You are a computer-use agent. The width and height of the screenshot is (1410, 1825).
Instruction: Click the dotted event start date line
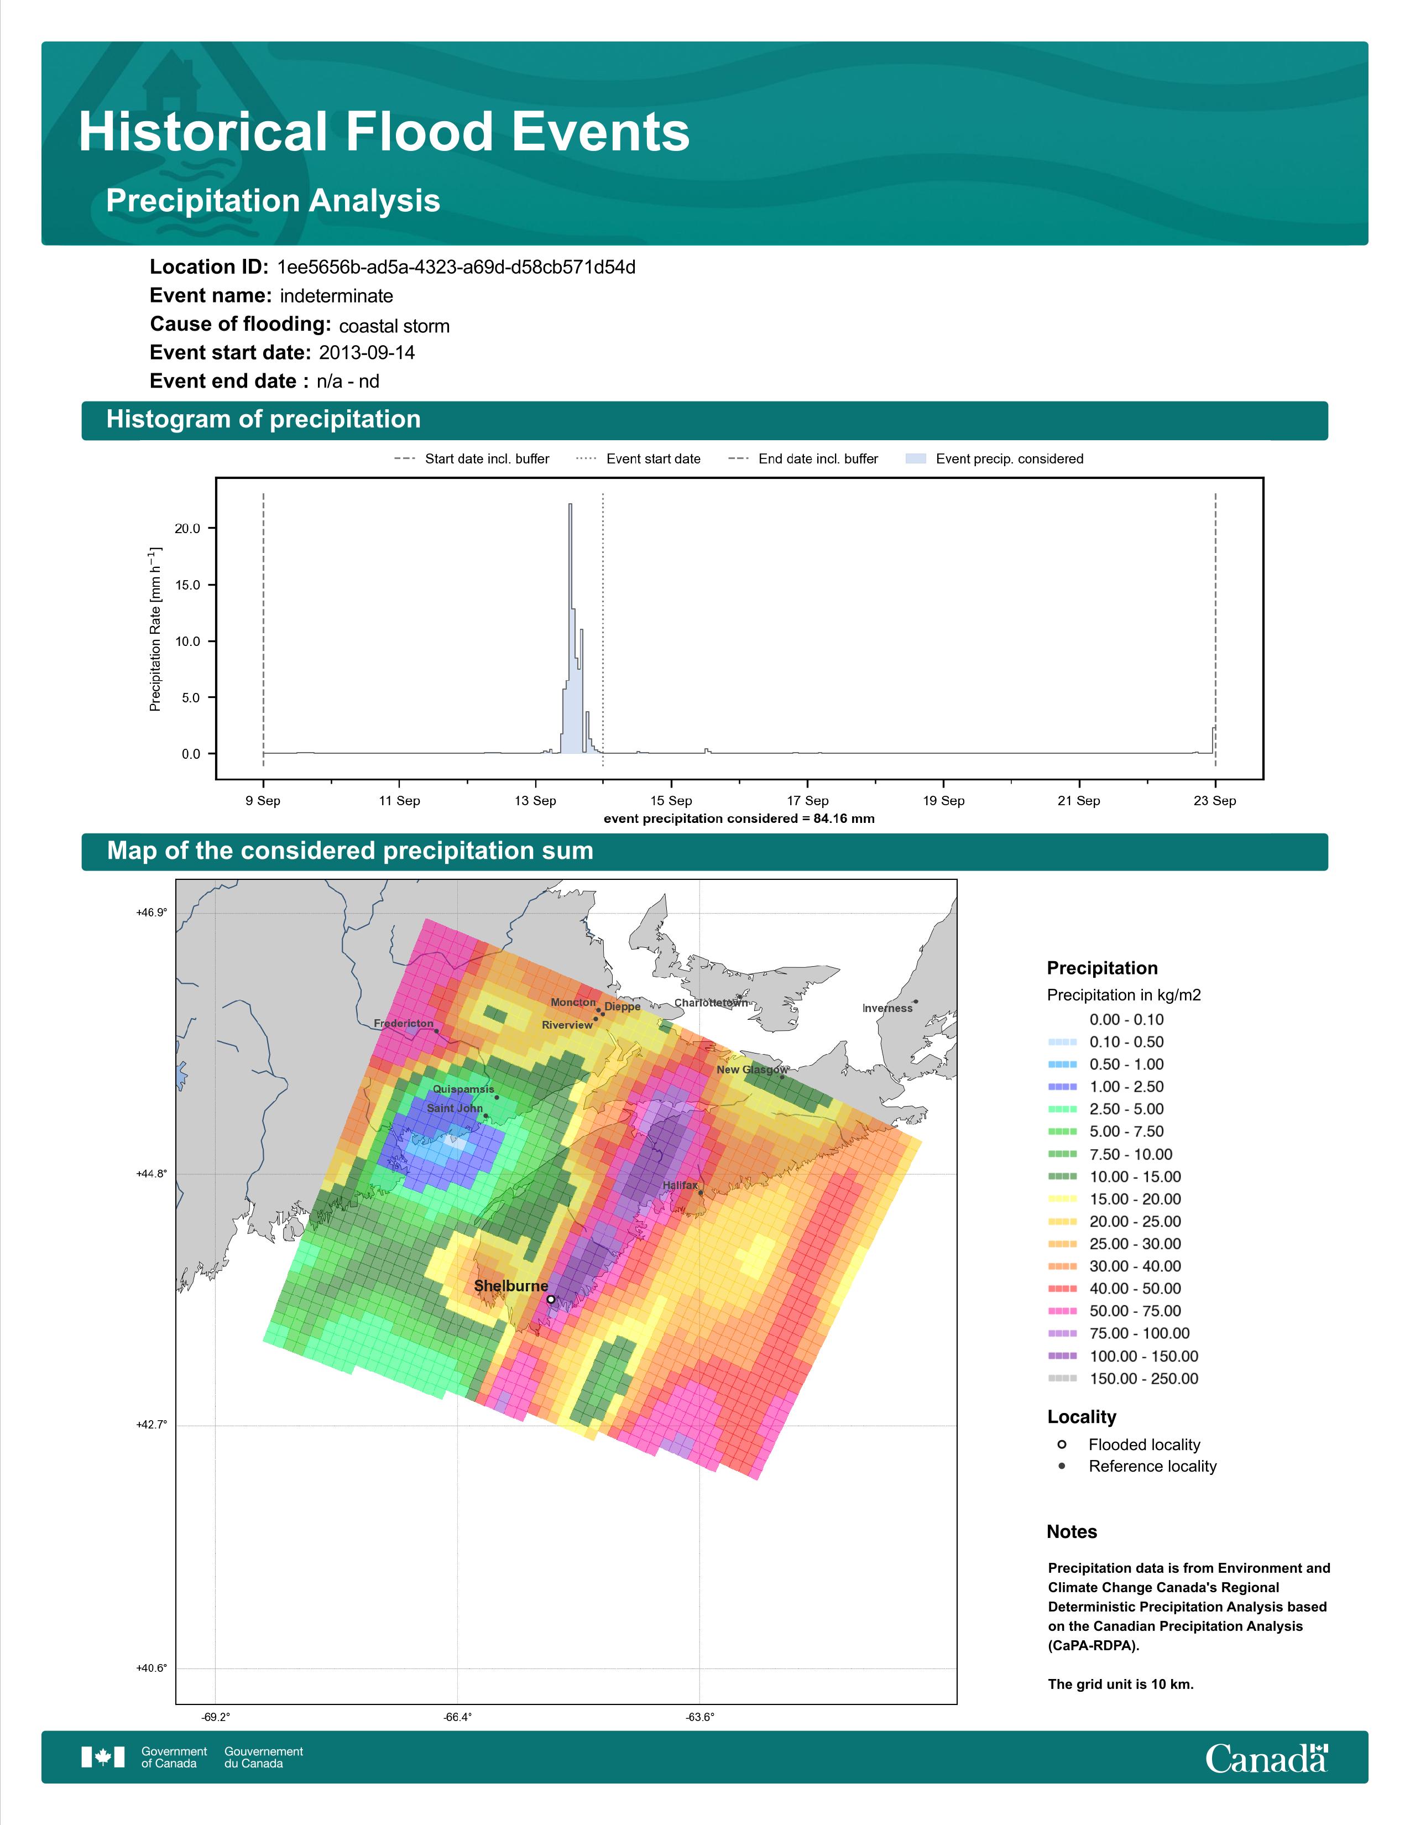tap(603, 629)
